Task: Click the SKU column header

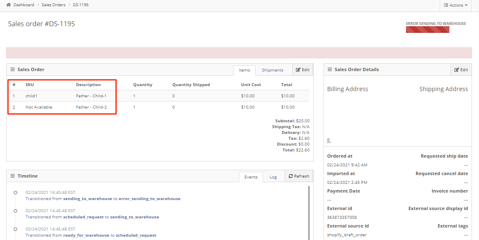Action: [x=30, y=85]
